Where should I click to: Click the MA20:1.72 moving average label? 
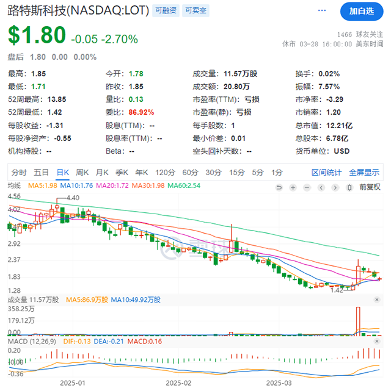click(x=112, y=186)
